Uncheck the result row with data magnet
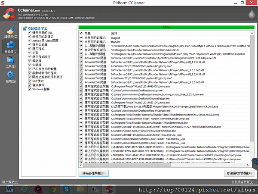This screenshot has height=194, width=258. [x=81, y=38]
